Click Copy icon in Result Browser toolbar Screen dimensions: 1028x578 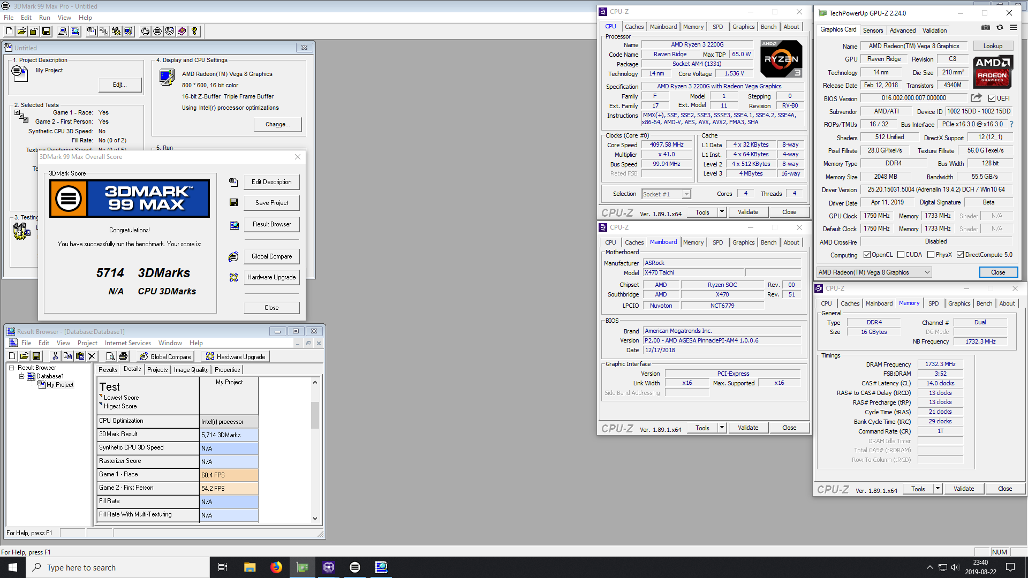67,356
